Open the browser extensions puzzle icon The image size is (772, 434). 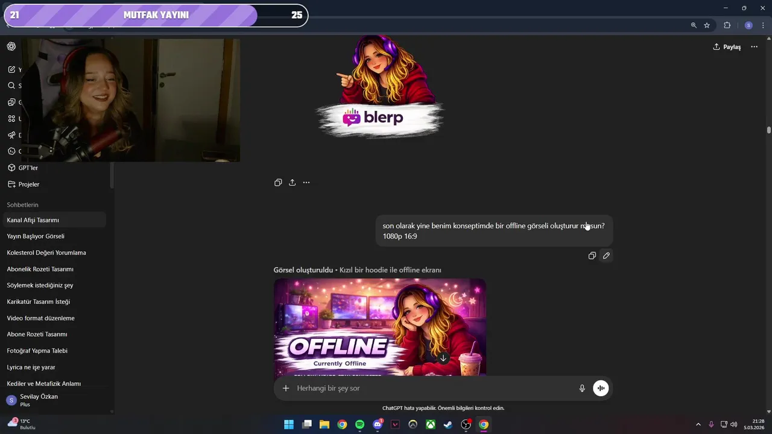point(727,25)
